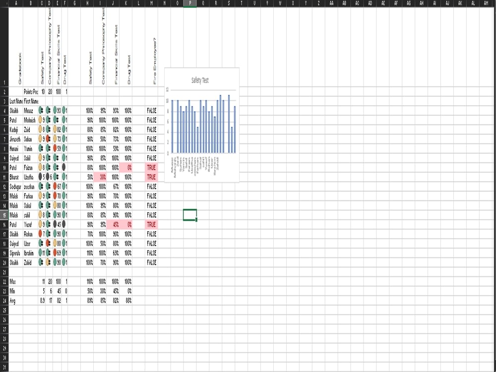Select row header 24
This screenshot has height=372, width=496.
4,301
